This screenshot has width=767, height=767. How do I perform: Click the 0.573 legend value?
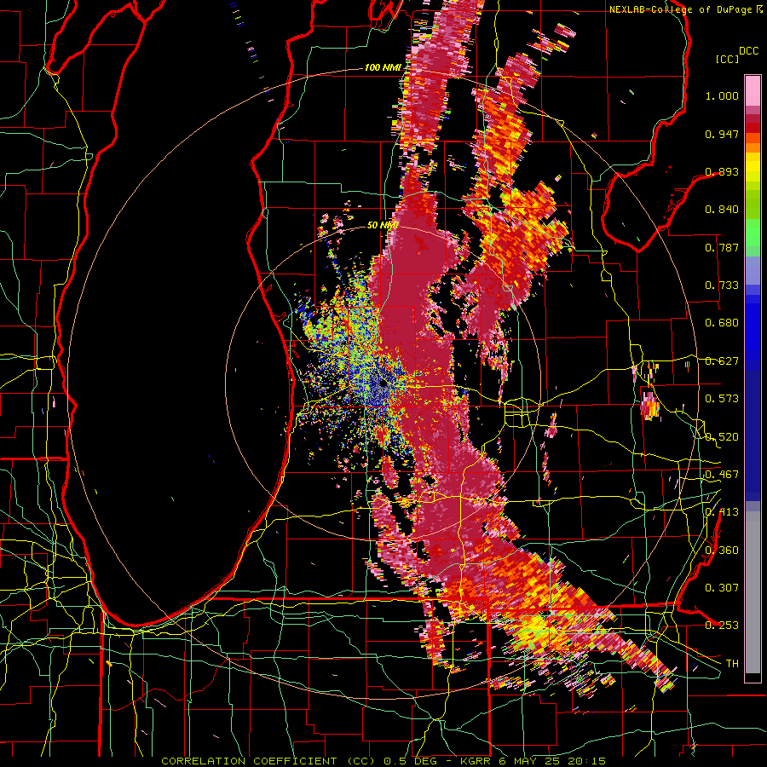click(722, 399)
